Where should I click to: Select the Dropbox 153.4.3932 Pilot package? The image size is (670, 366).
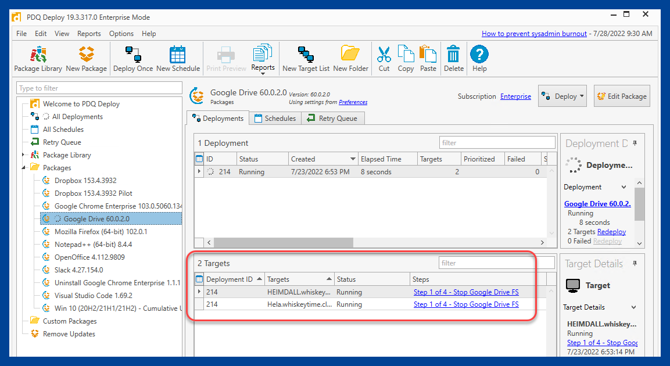pyautogui.click(x=94, y=193)
